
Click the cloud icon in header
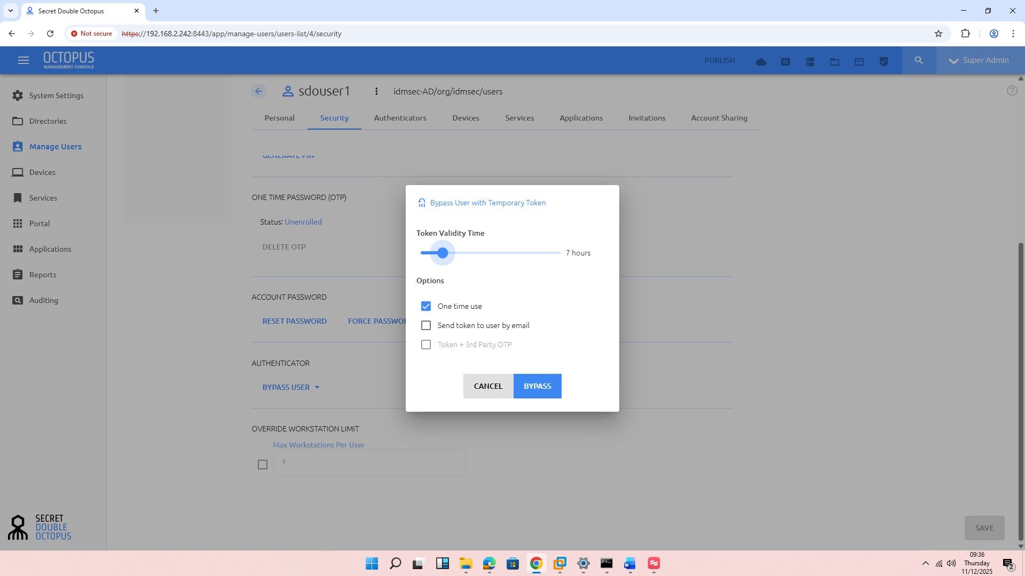[x=761, y=62]
